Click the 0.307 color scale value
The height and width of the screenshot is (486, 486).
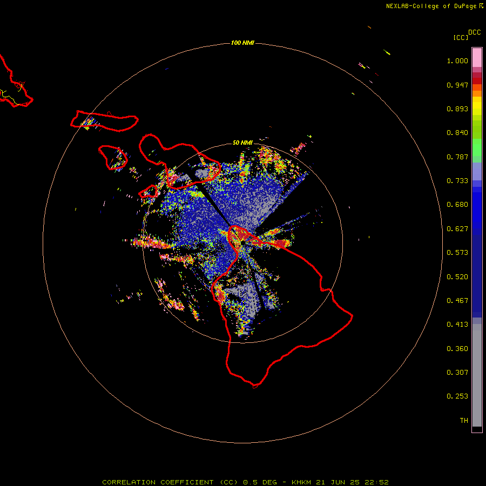point(457,373)
